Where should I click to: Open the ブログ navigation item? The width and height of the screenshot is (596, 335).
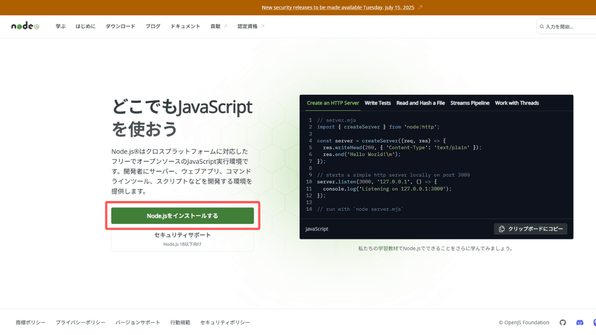tap(153, 27)
